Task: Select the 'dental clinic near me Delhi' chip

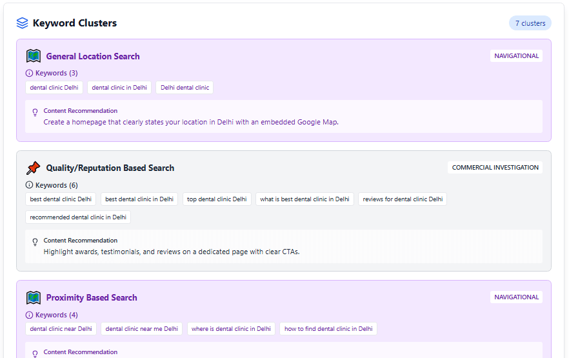Action: click(x=141, y=329)
